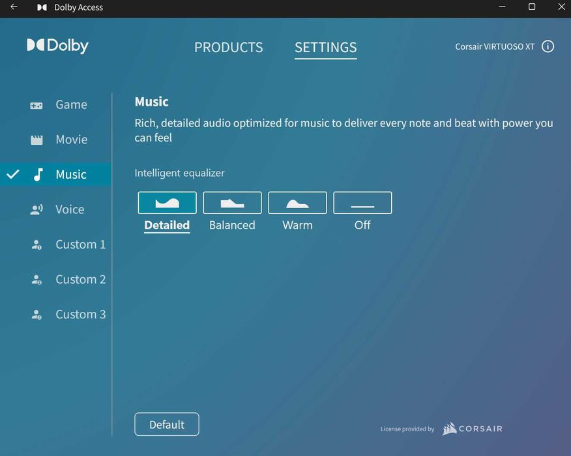This screenshot has height=456, width=571.
Task: Minimize the Dolby Access window
Action: click(x=502, y=7)
